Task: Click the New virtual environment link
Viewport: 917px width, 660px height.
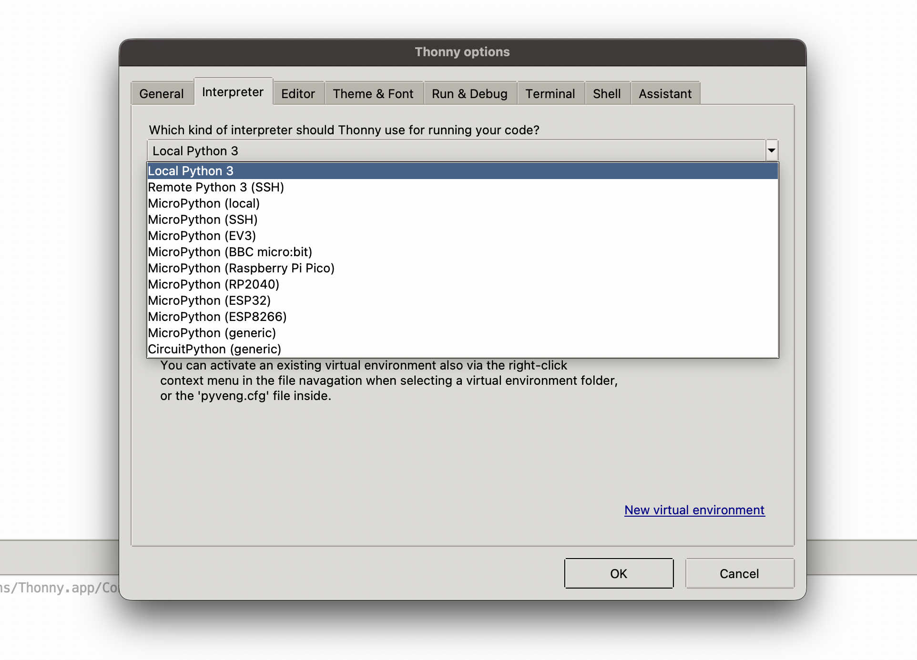Action: pos(694,510)
